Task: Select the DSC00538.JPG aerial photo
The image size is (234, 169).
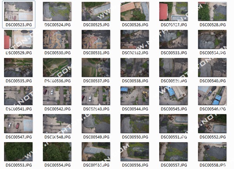Action: (x=135, y=68)
